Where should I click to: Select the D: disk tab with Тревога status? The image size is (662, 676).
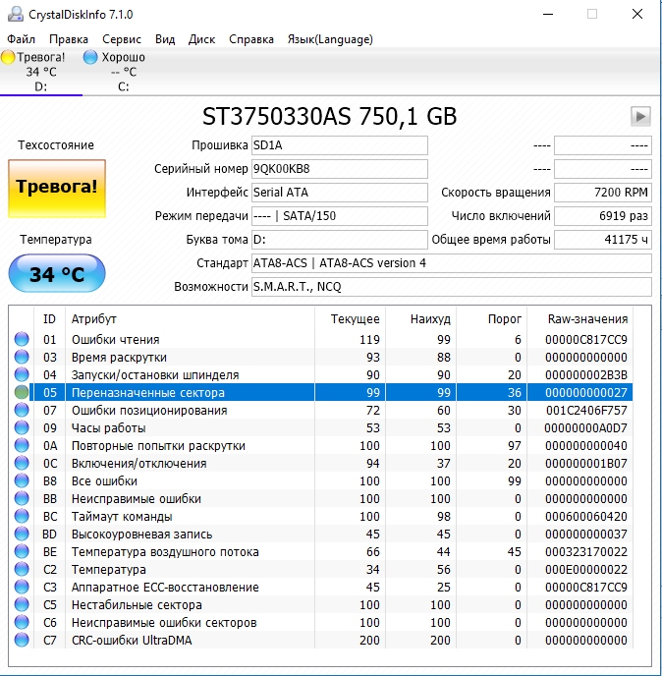click(x=41, y=72)
